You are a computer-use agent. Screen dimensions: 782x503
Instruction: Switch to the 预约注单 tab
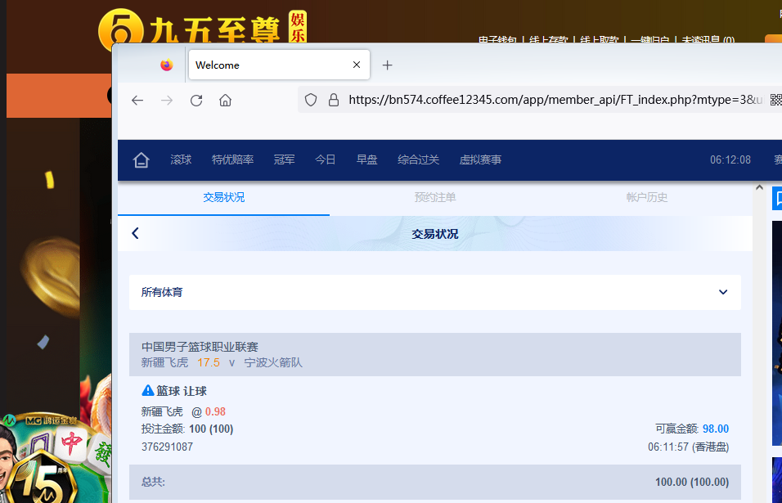pyautogui.click(x=435, y=197)
